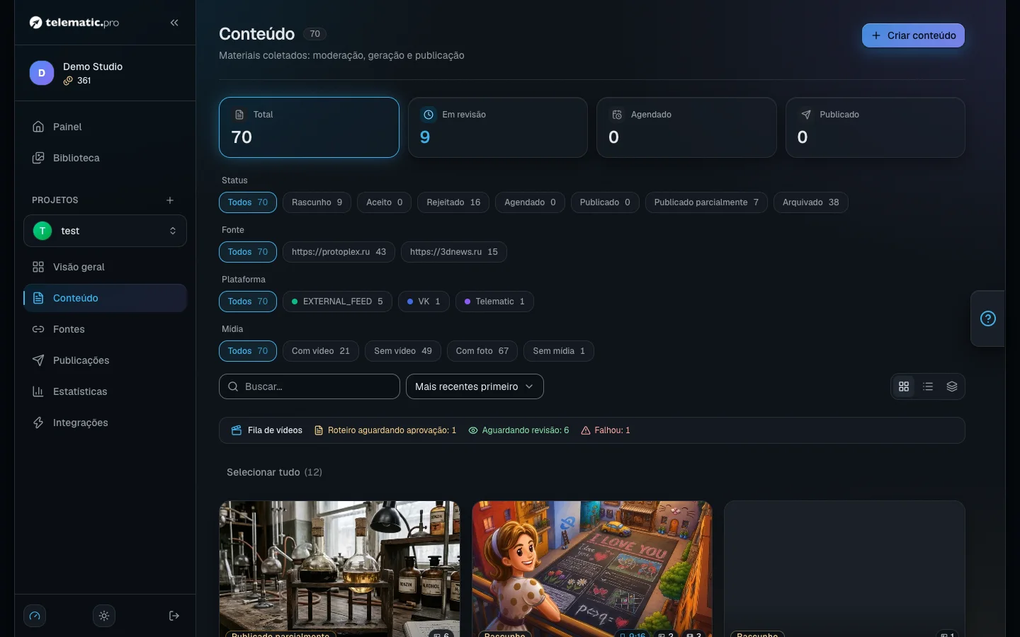
Task: Select the Total 70 summary card
Action: pos(309,127)
